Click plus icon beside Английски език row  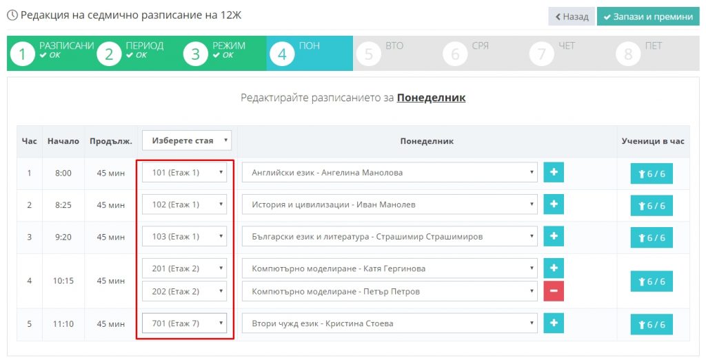coord(554,173)
